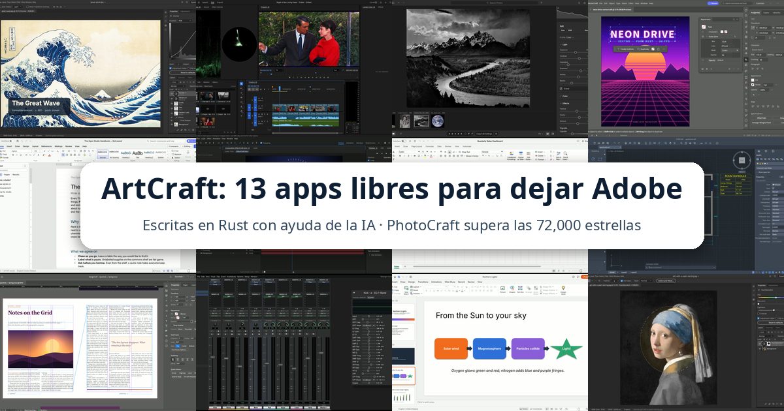
Task: Click Arrange: Bring to Front quick action
Action: pyautogui.click(x=761, y=123)
